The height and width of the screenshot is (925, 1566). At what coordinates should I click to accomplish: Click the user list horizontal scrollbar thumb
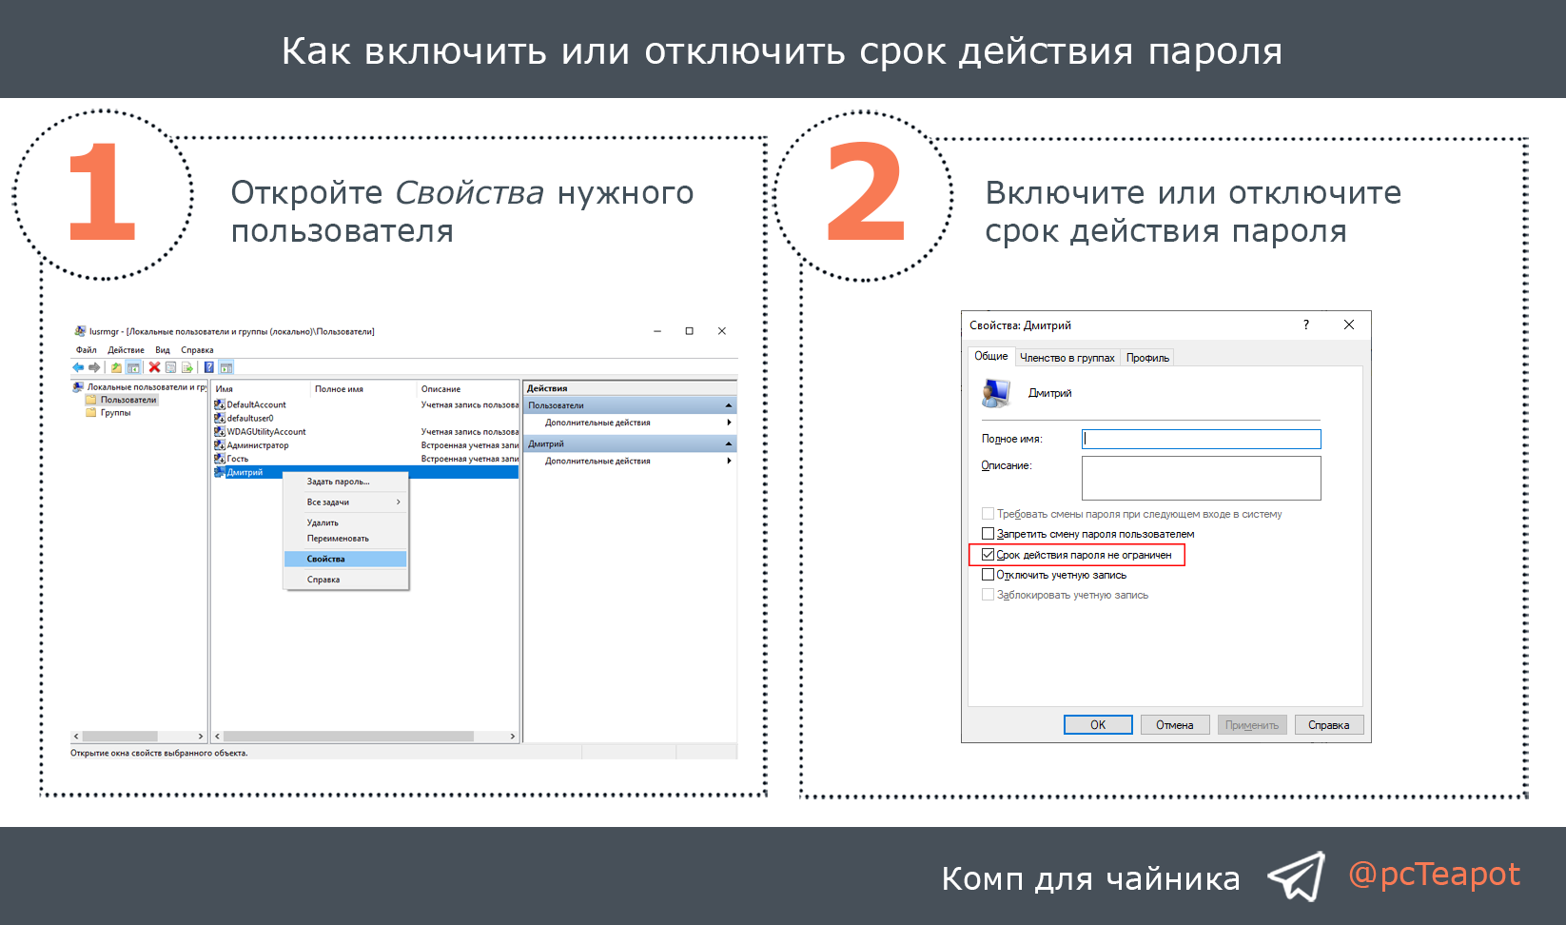click(x=349, y=737)
